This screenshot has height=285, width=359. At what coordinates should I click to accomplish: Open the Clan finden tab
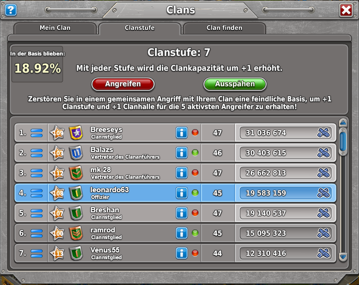tap(224, 28)
